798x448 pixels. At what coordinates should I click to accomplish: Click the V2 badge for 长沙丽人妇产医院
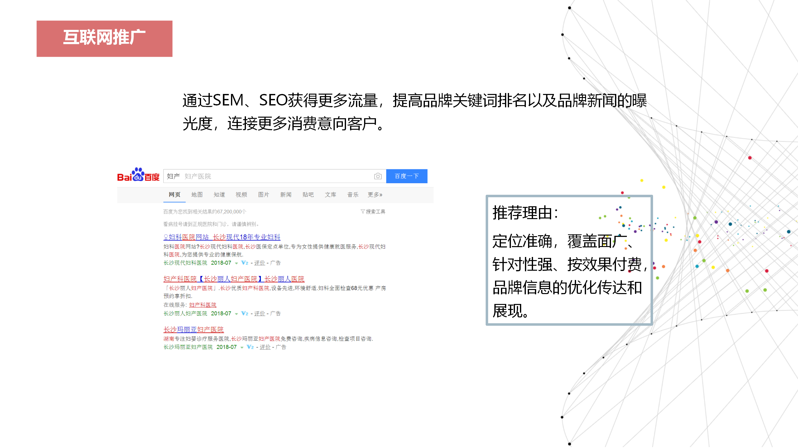245,314
